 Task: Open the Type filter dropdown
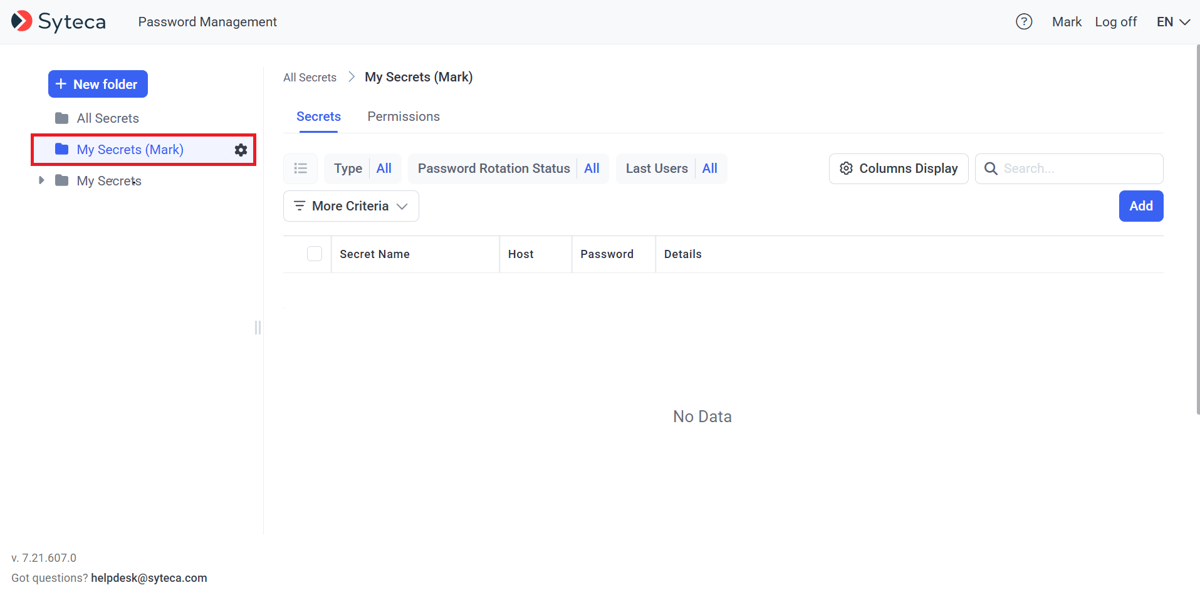pyautogui.click(x=363, y=168)
